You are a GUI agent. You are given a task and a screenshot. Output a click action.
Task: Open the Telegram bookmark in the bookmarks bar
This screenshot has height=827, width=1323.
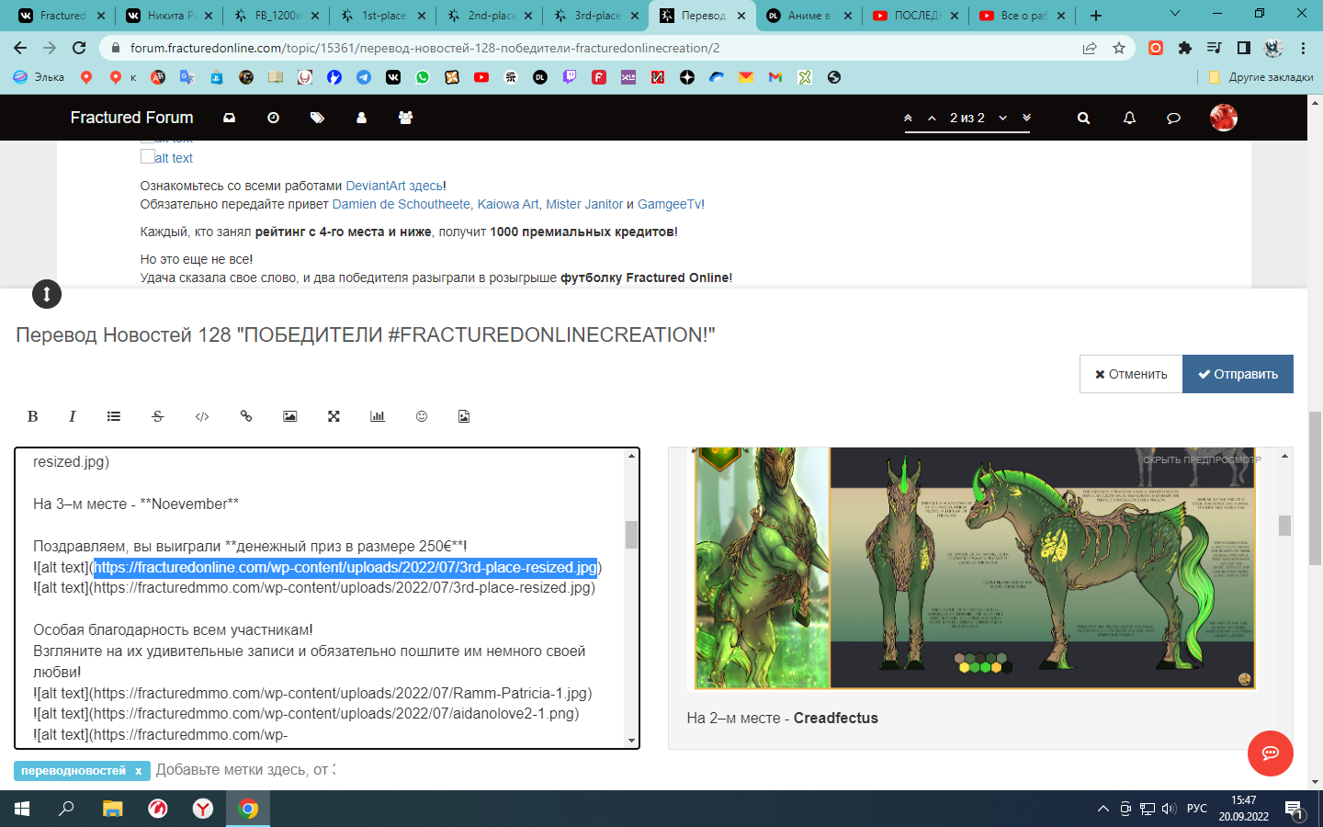[x=364, y=77]
